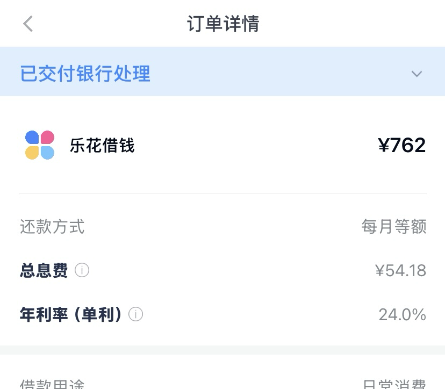This screenshot has height=389, width=445.
Task: Tap the back arrow in the header
Action: 28,24
